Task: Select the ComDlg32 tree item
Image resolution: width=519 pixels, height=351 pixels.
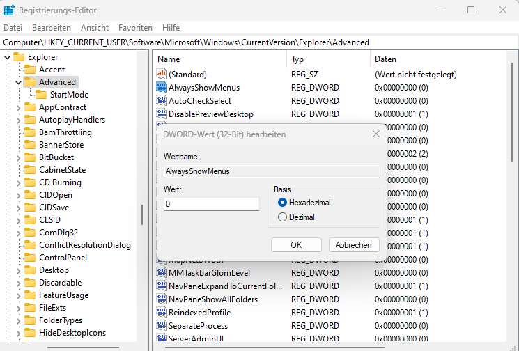Action: click(59, 233)
